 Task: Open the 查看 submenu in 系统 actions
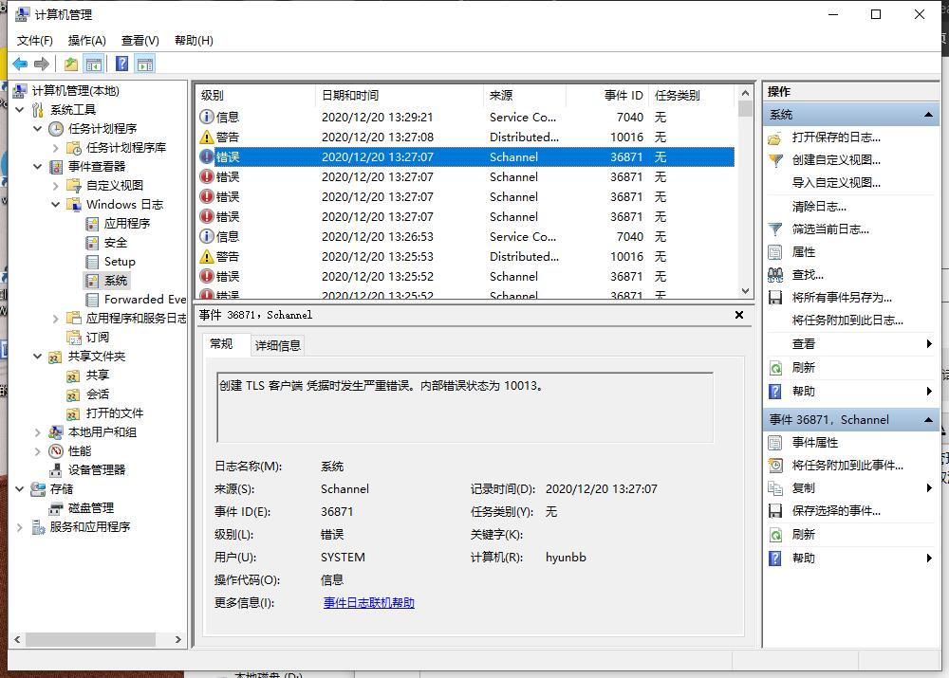851,344
